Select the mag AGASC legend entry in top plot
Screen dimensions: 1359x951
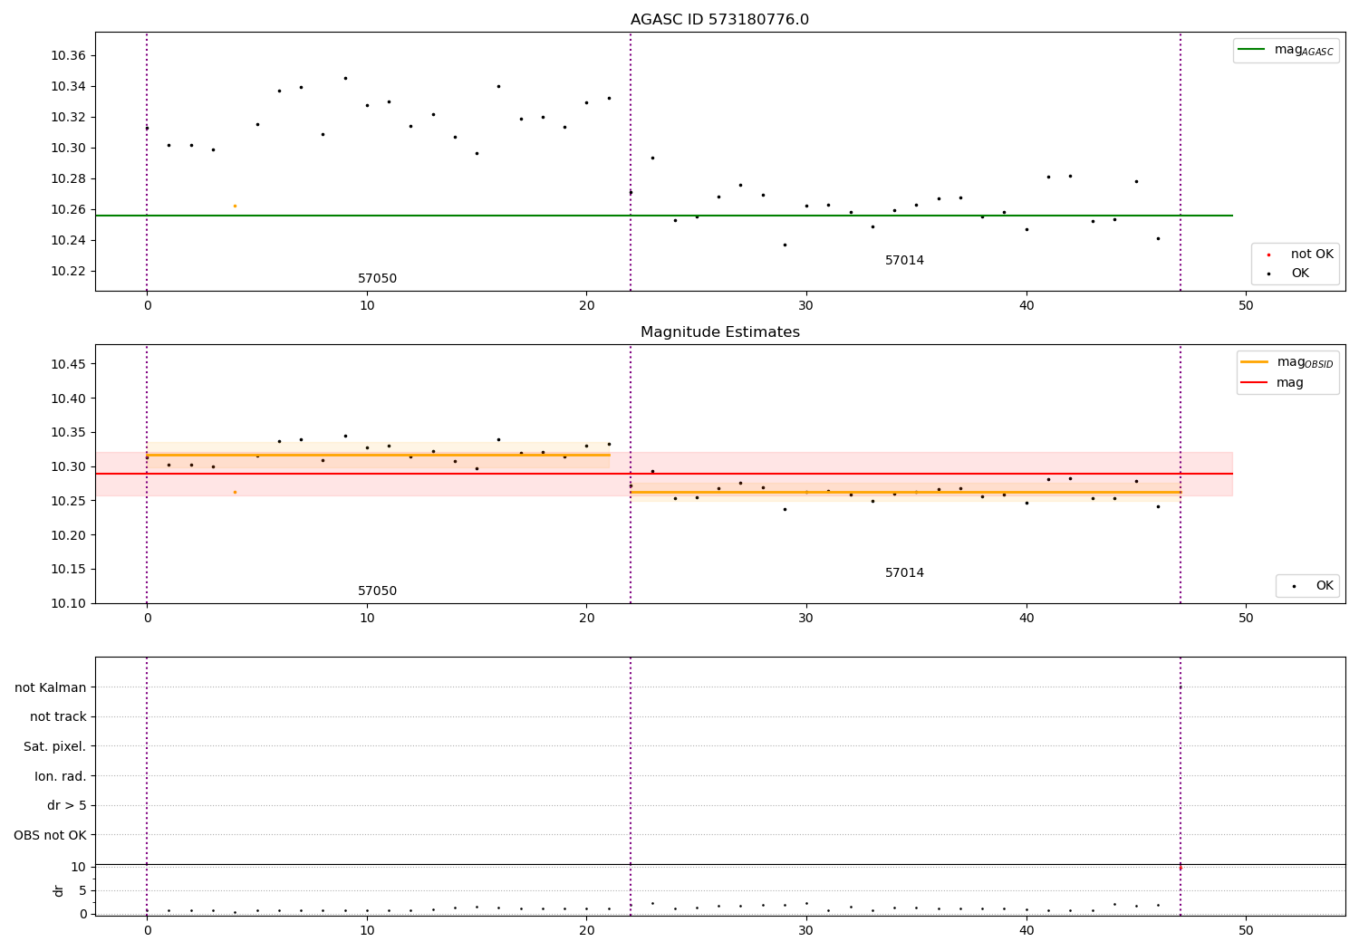point(1286,50)
